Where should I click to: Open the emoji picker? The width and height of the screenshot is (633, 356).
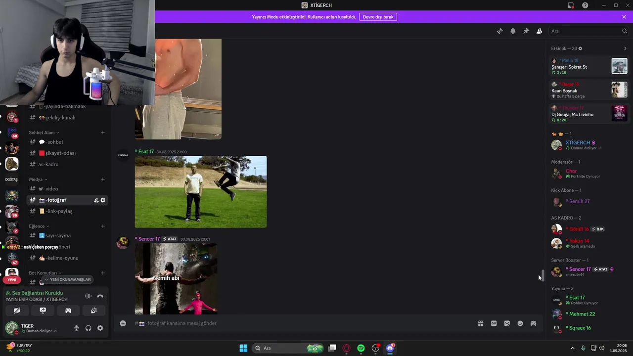(520, 323)
